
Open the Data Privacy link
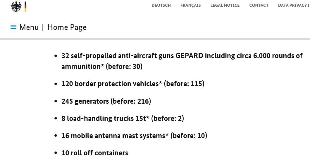pos(294,5)
